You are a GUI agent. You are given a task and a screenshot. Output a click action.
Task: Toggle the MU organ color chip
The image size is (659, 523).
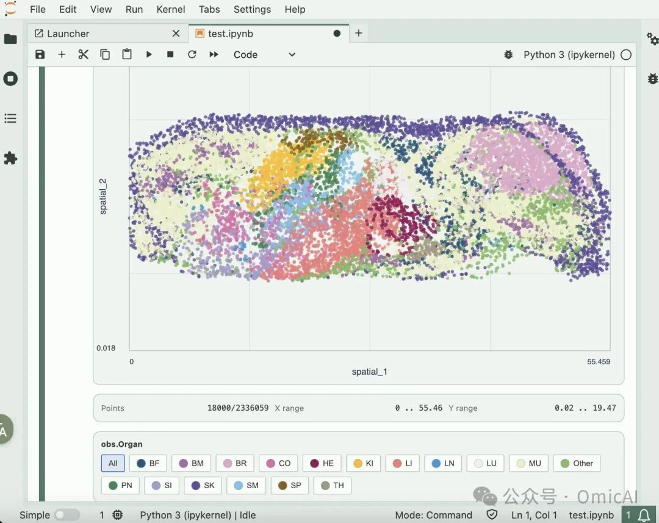[528, 463]
